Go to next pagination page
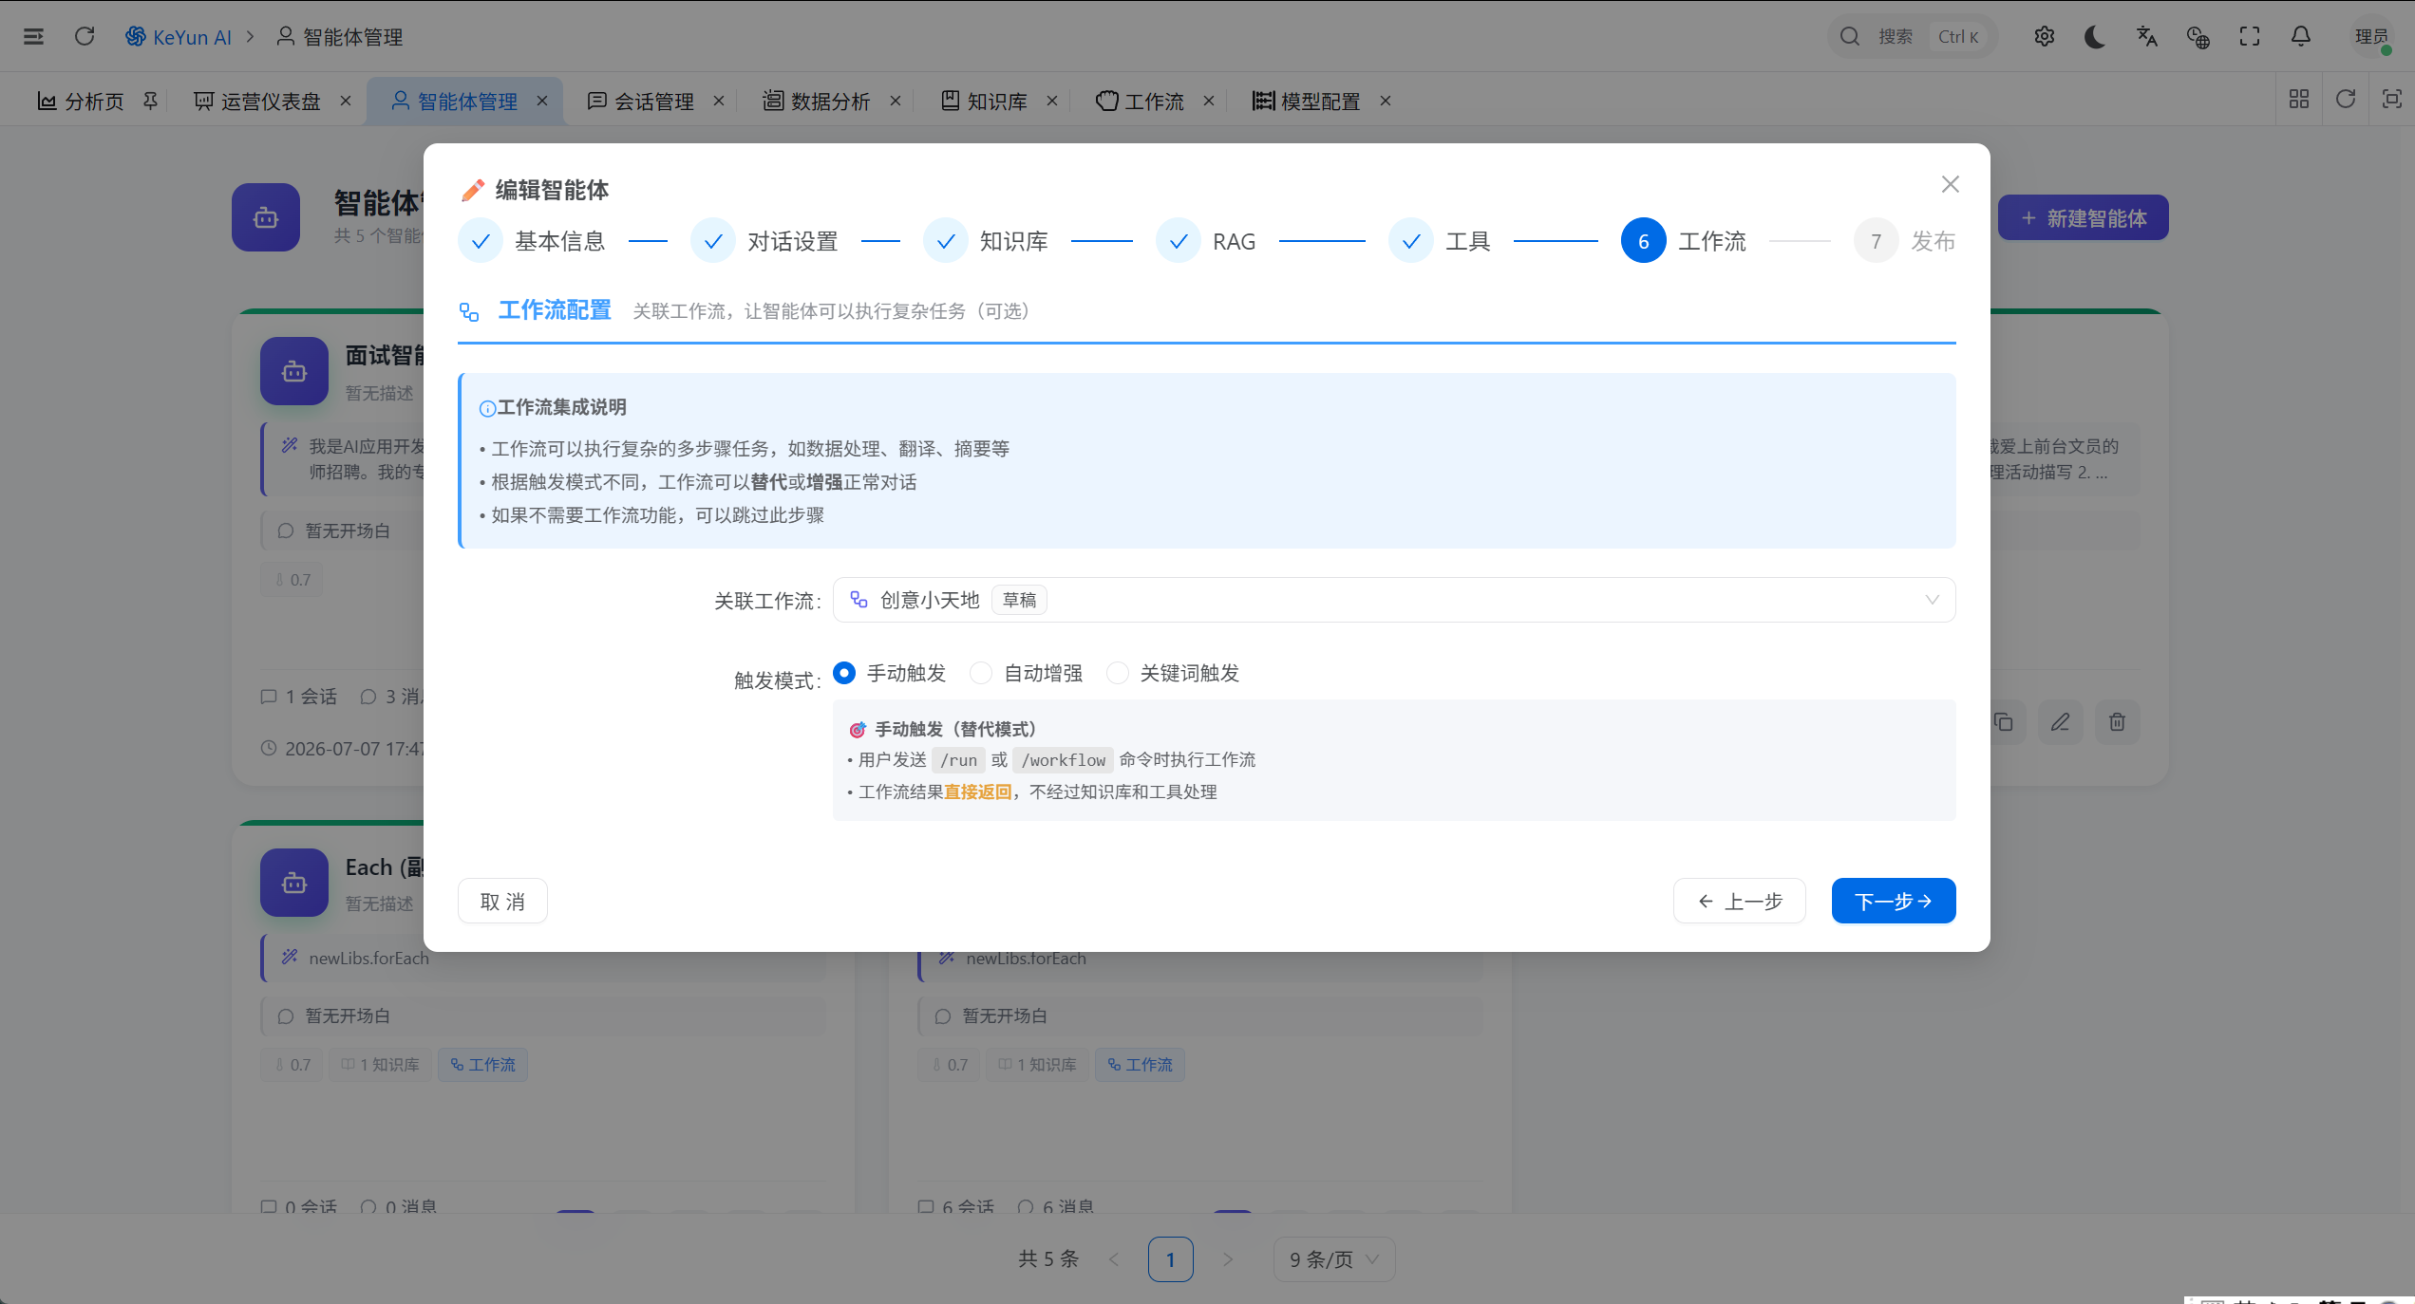Image resolution: width=2415 pixels, height=1304 pixels. 1228,1259
